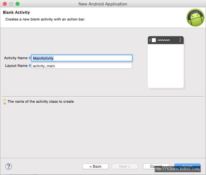Click the 'Layout Name' label
Image resolution: width=206 pixels, height=175 pixels.
(x=16, y=66)
